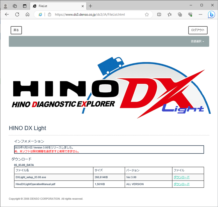Close the FileList tab
This screenshot has width=218, height=207.
tap(83, 6)
